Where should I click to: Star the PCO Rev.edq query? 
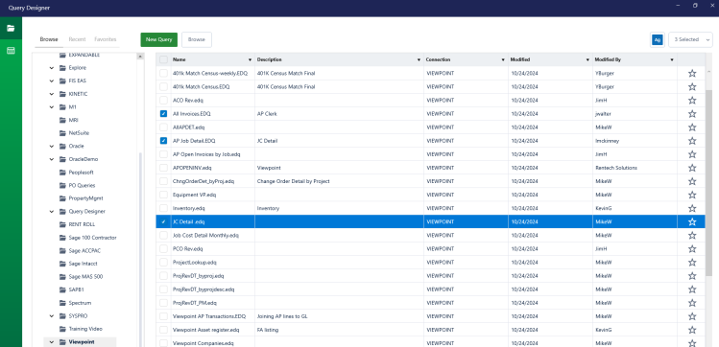coord(692,249)
